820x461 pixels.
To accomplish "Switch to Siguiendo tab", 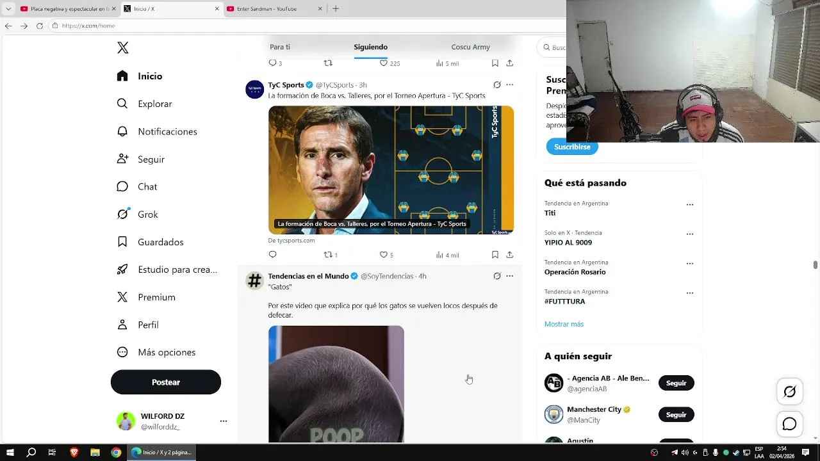I will (x=370, y=47).
